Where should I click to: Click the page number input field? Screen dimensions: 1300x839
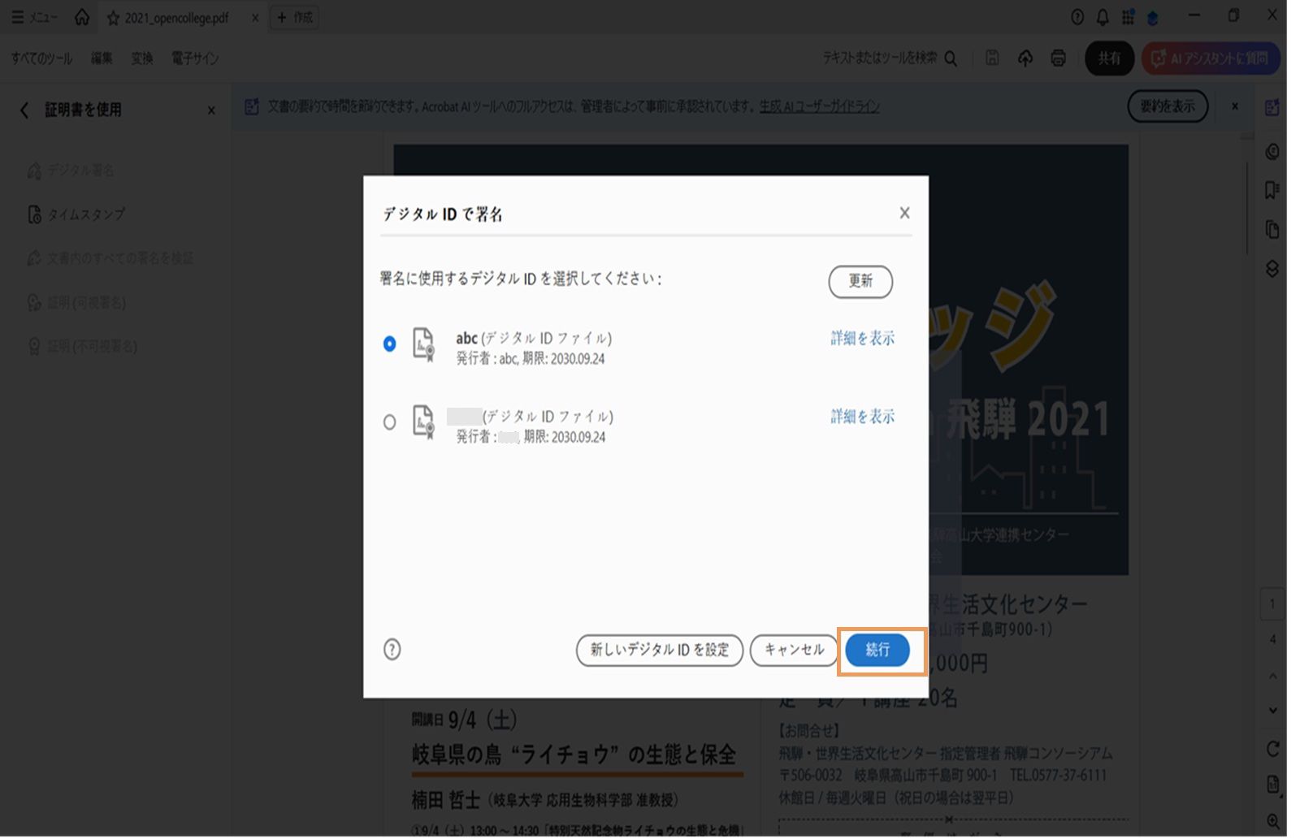point(1272,603)
